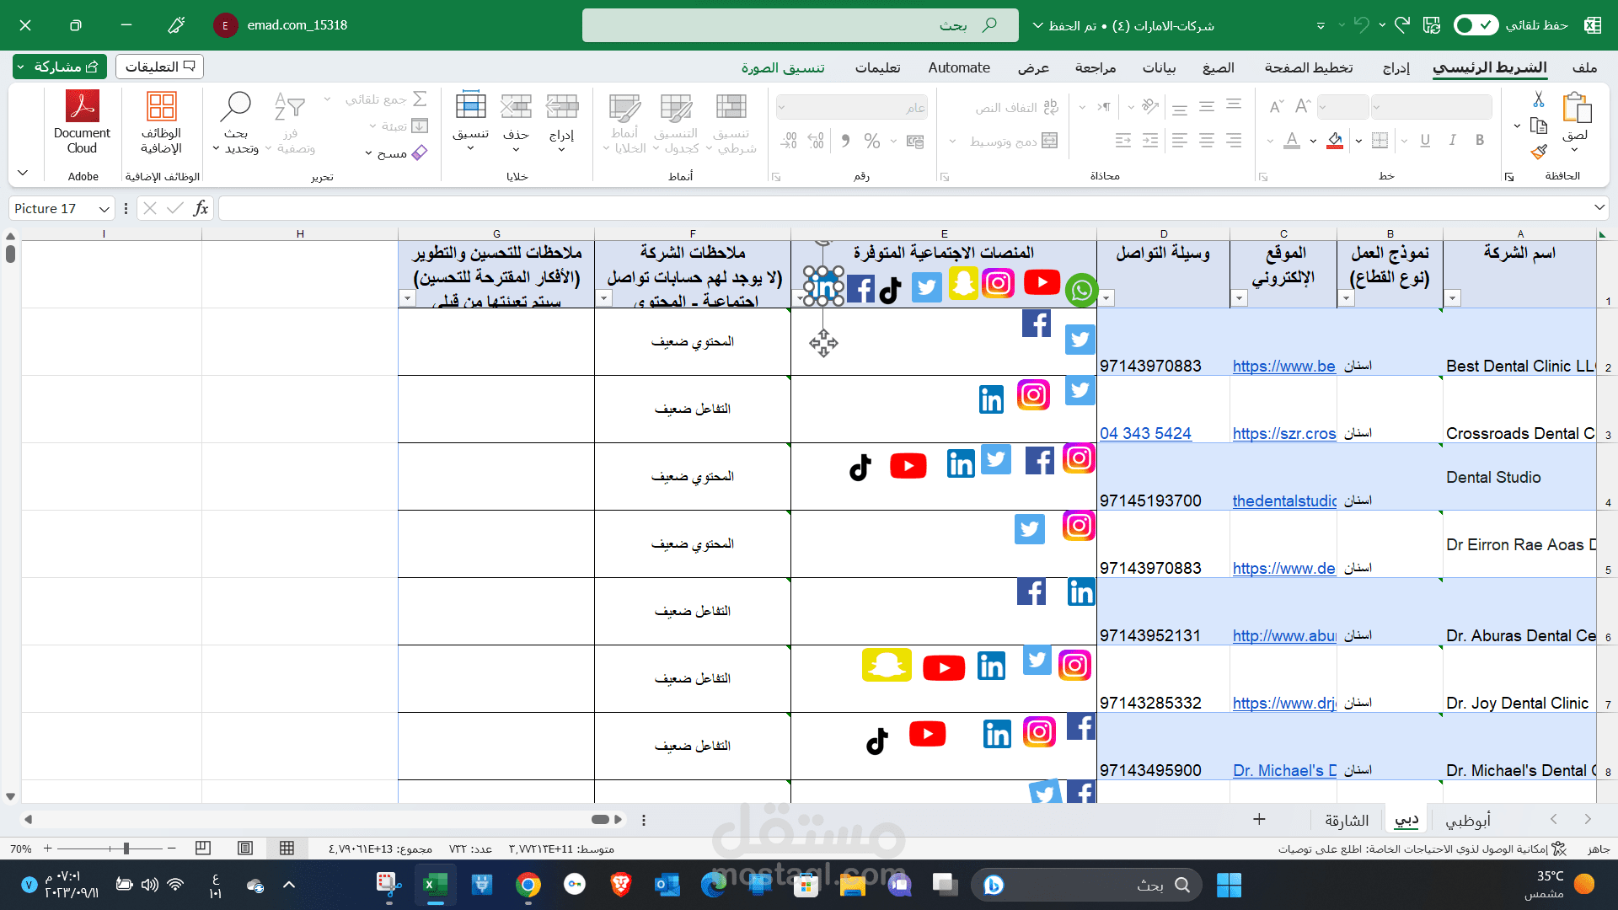1618x910 pixels.
Task: Open the Crossroads Dental website hyperlink
Action: [x=1283, y=433]
